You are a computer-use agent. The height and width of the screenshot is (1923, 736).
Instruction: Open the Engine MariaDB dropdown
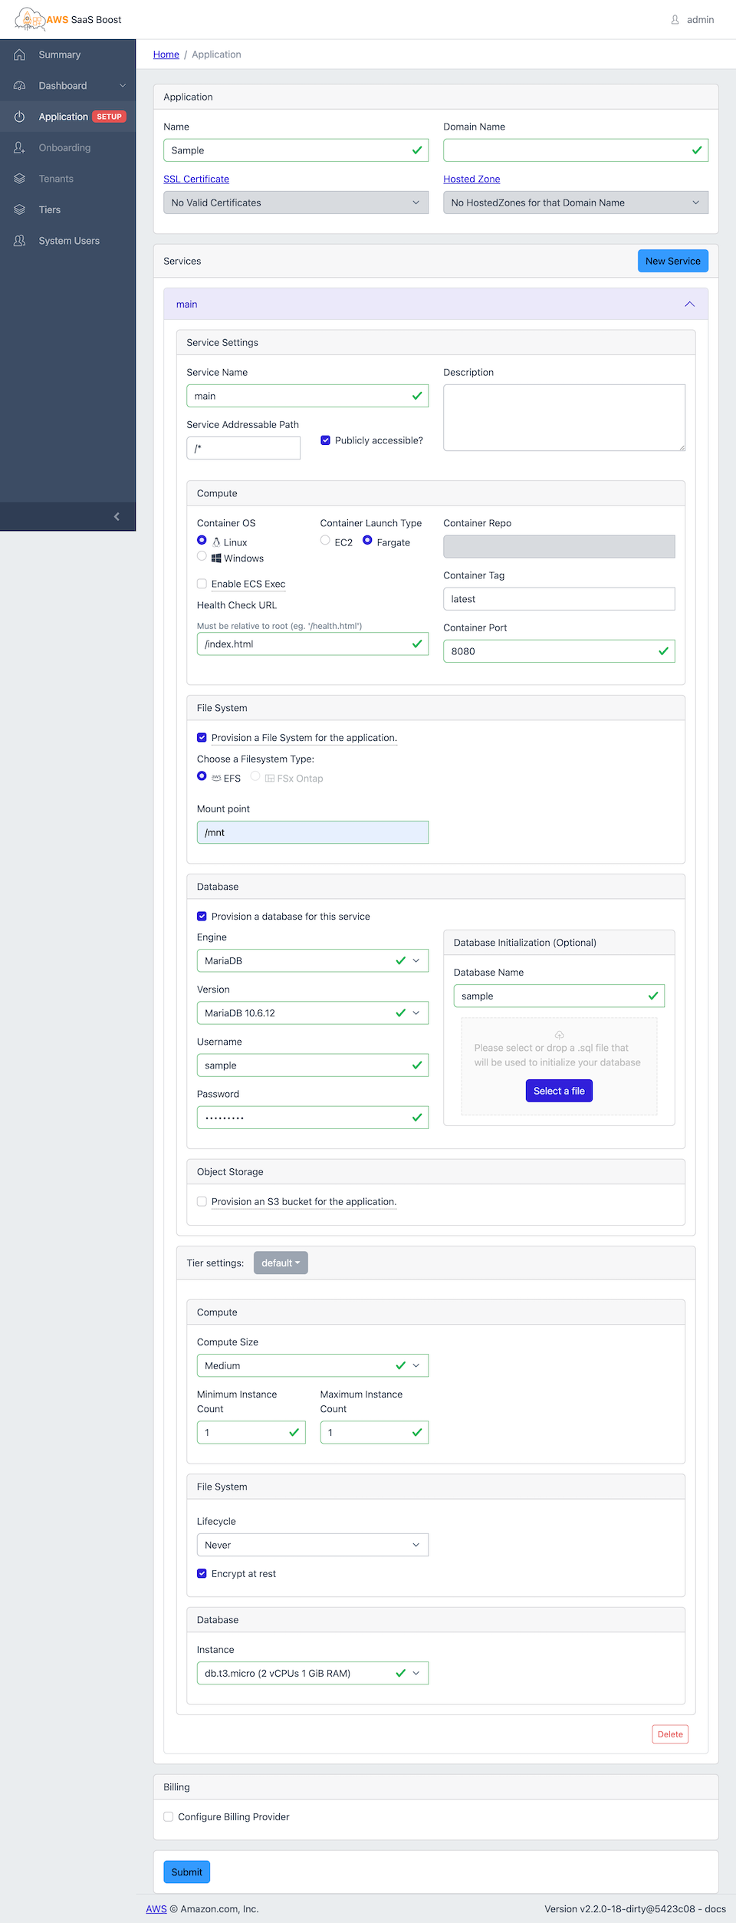(x=312, y=960)
